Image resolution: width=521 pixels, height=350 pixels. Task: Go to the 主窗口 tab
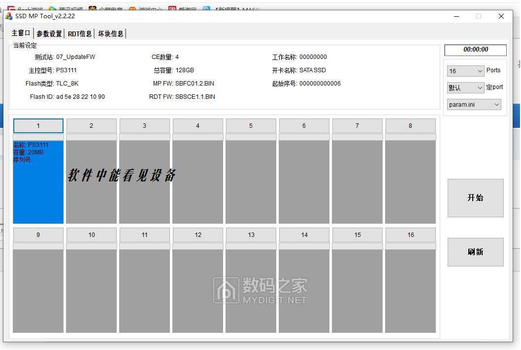[x=21, y=33]
